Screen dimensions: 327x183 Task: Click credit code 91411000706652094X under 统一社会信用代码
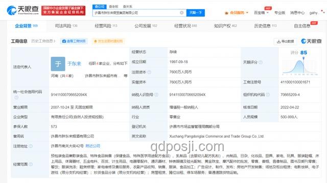pyautogui.click(x=69, y=95)
